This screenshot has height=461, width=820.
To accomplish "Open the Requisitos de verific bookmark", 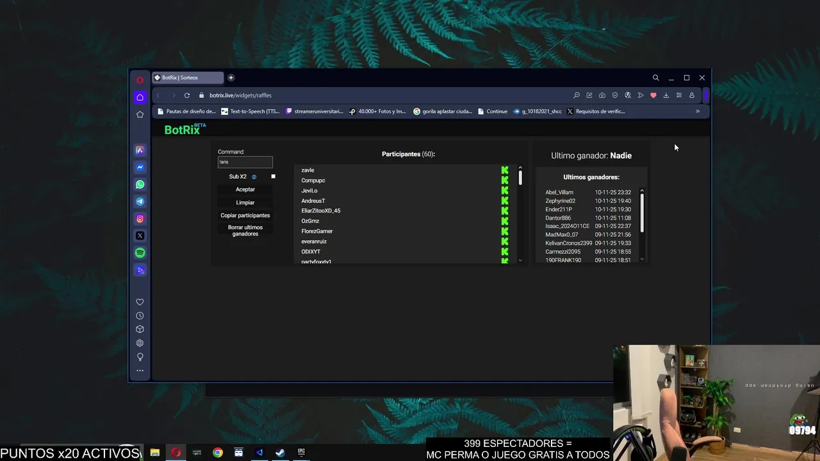I will click(x=596, y=111).
